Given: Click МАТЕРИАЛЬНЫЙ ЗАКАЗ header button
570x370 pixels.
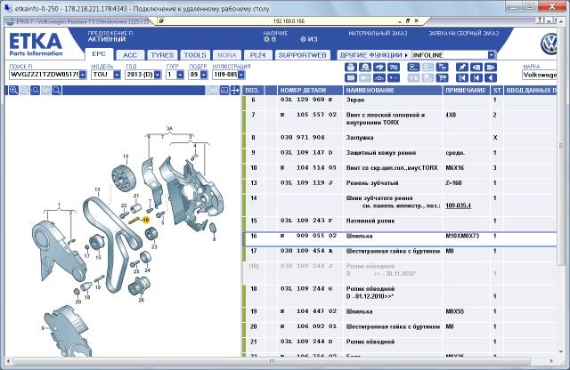Looking at the screenshot, I should point(378,34).
